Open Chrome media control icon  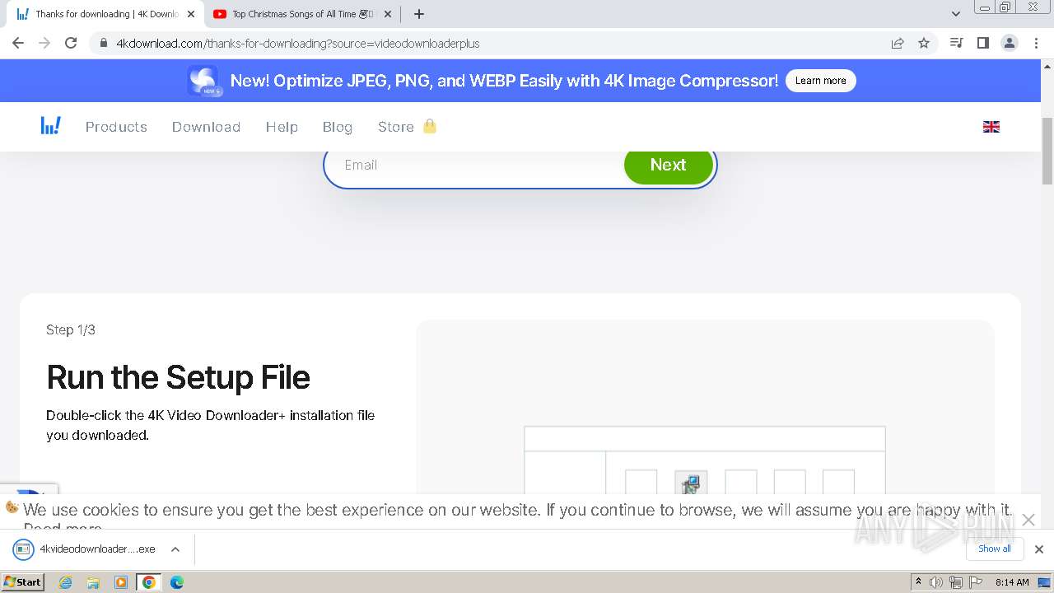pyautogui.click(x=956, y=43)
